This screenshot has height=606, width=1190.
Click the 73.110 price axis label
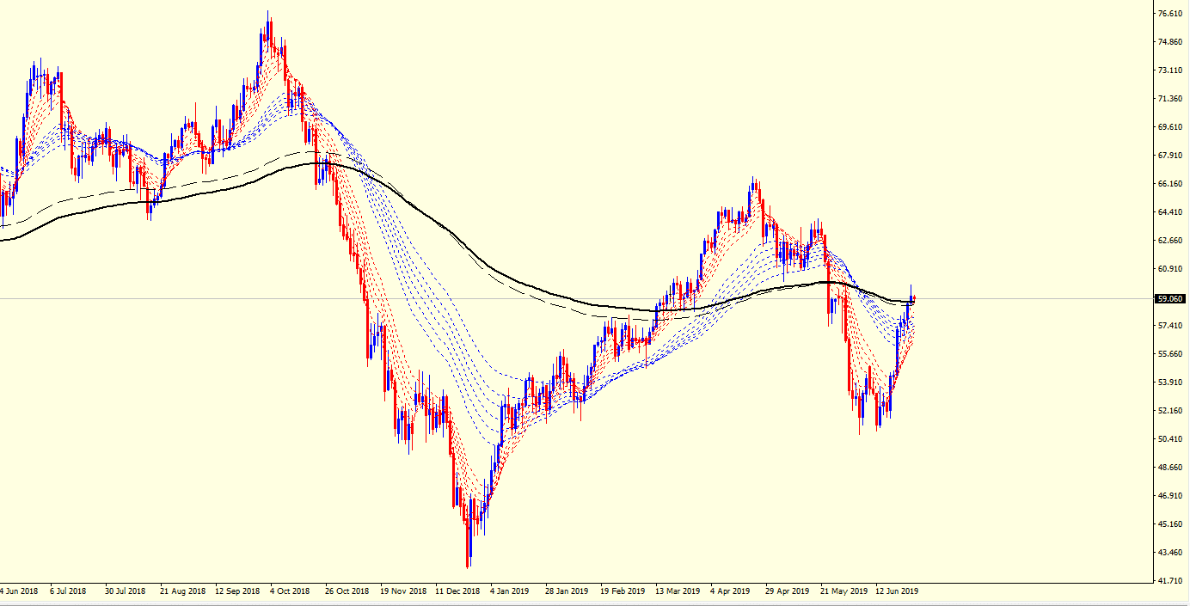(x=1171, y=70)
